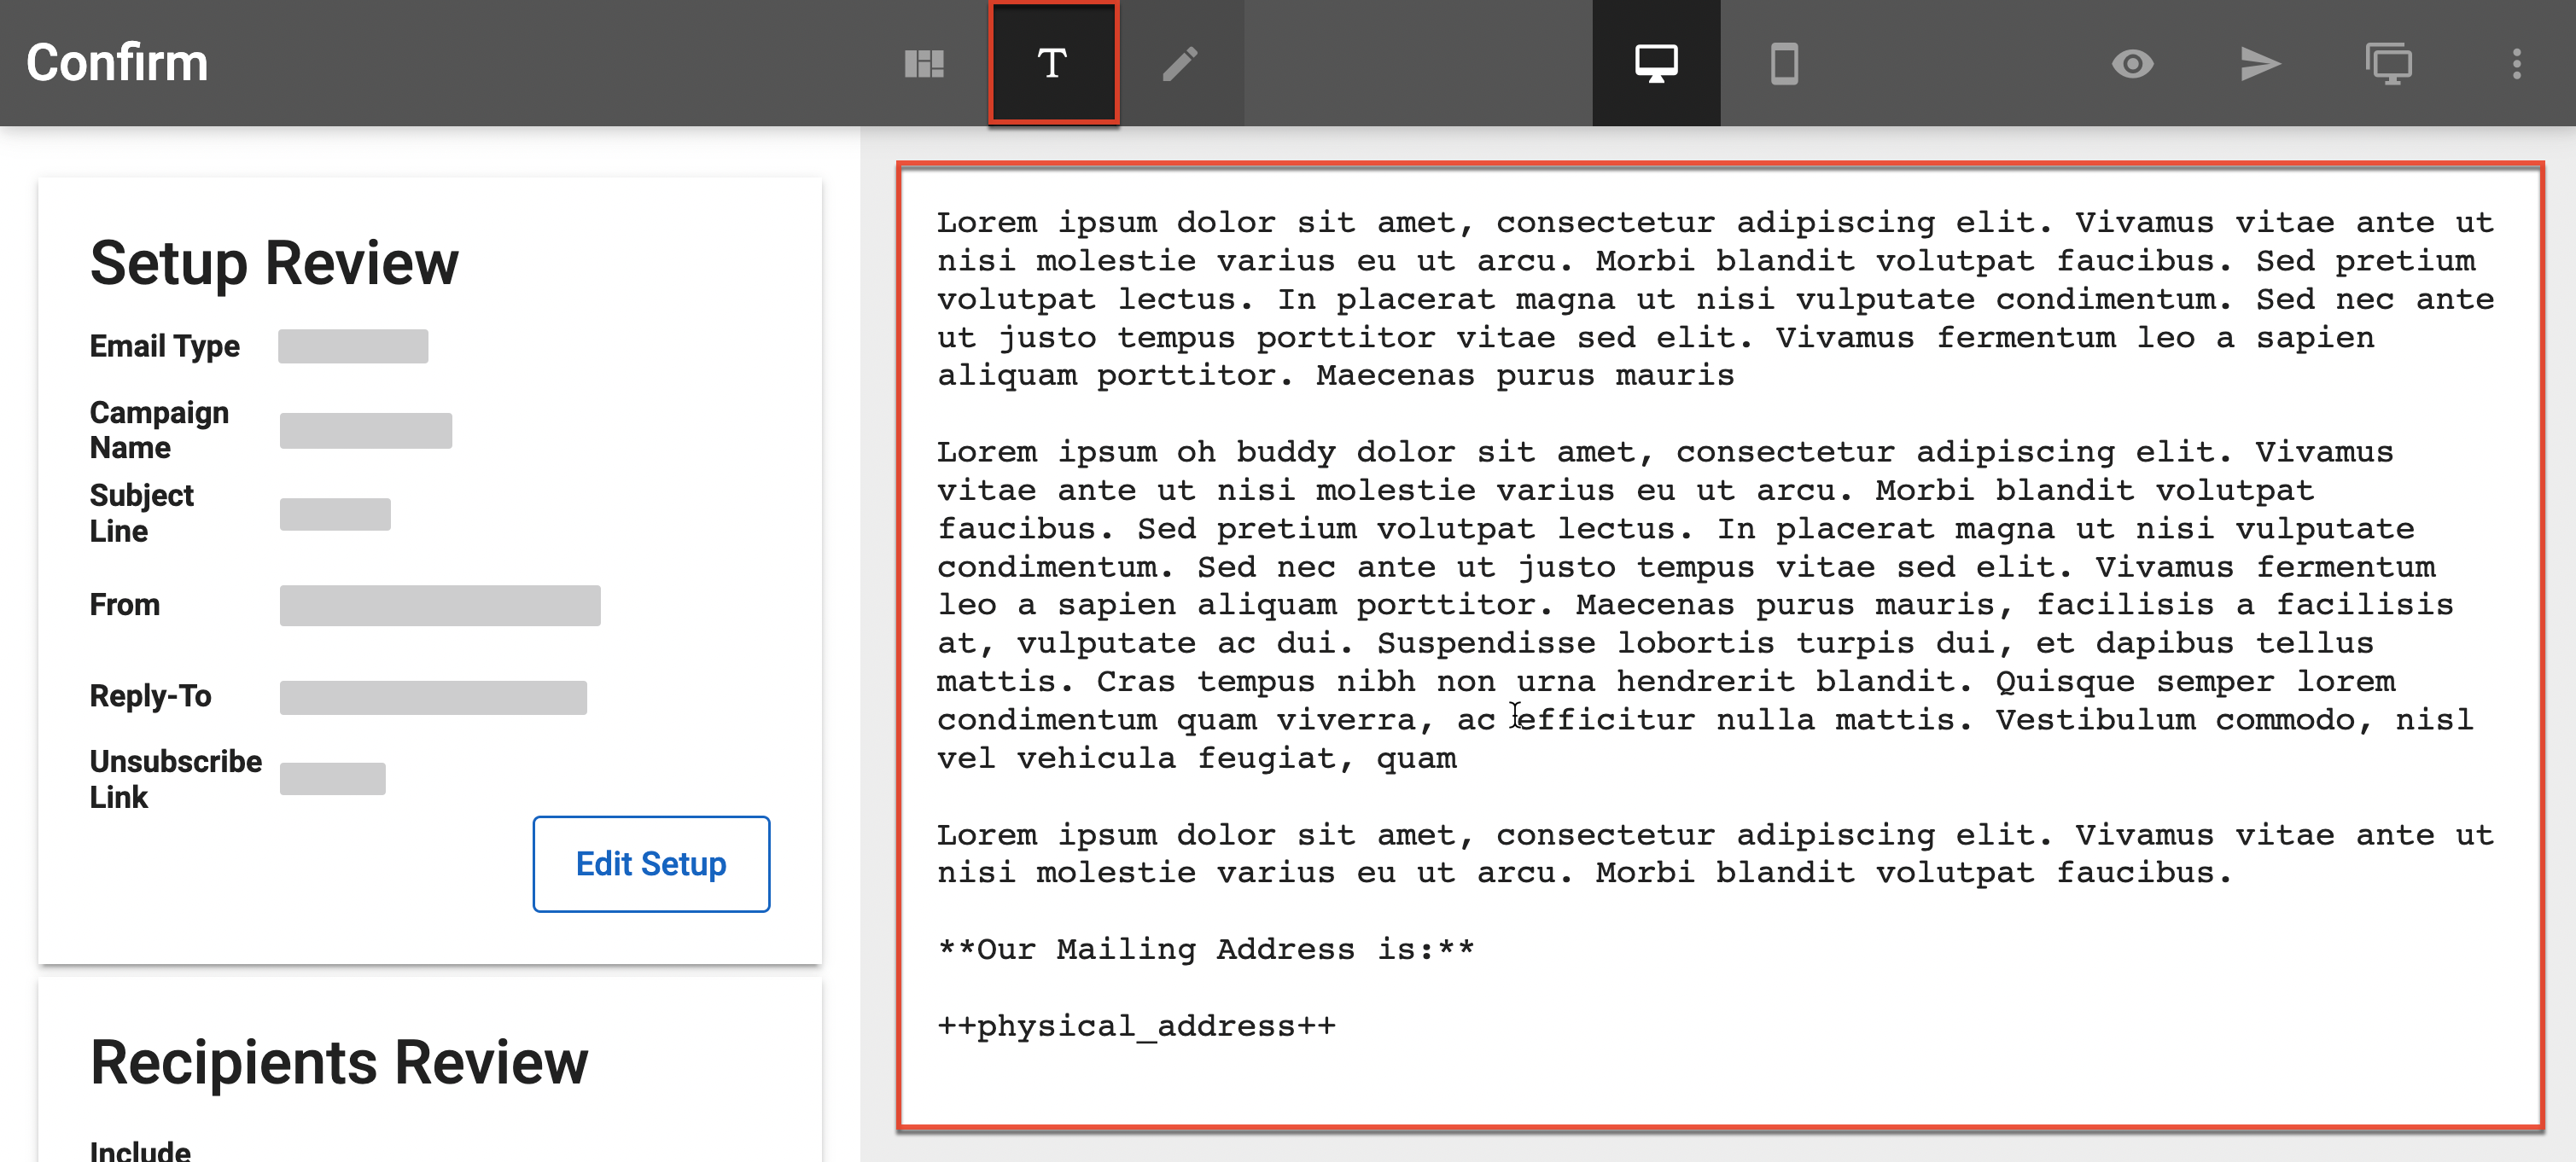This screenshot has width=2576, height=1162.
Task: Click the '**Our Mailing Address is:**' line
Action: coord(1206,950)
